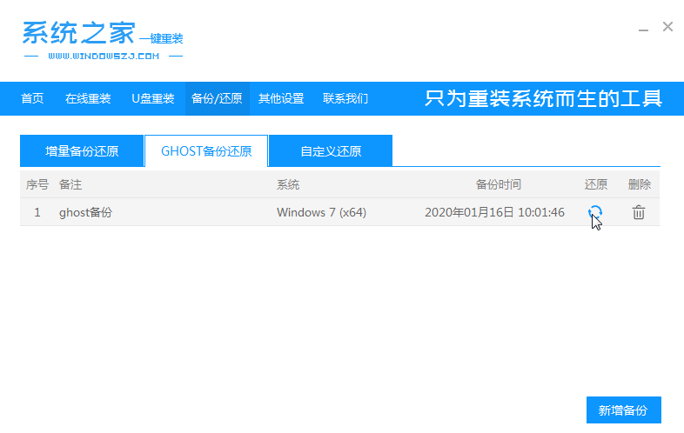Delete the ghost备份 entry via trash icon
This screenshot has width=684, height=433.
(x=638, y=212)
